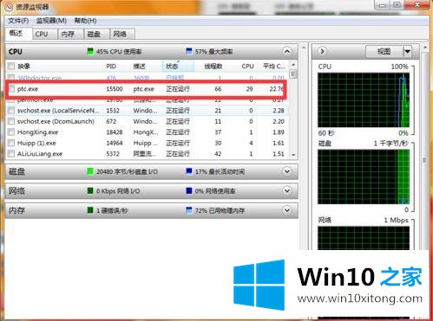This screenshot has width=433, height=321.
Task: Click the blue 最长活动时间 indicator square
Action: (x=189, y=171)
